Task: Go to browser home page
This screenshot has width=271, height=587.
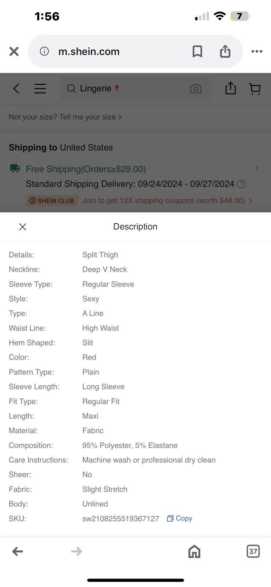Action: pyautogui.click(x=194, y=551)
